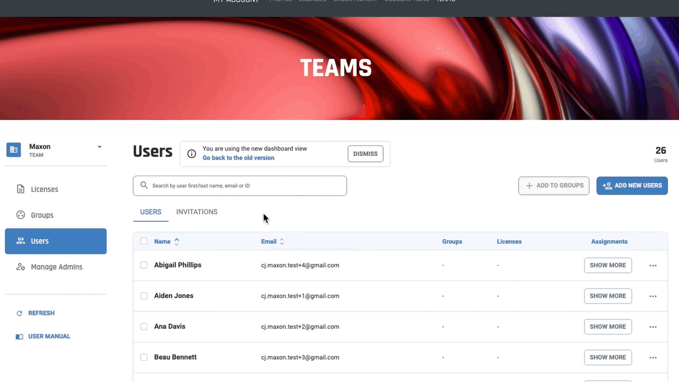
Task: Open the more options menu for Ana Davis
Action: click(653, 327)
